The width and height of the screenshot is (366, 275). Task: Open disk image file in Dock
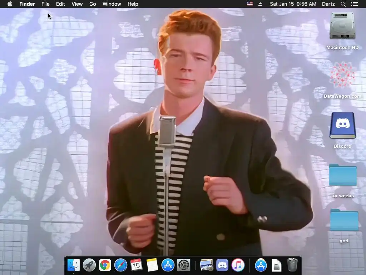[x=277, y=265]
